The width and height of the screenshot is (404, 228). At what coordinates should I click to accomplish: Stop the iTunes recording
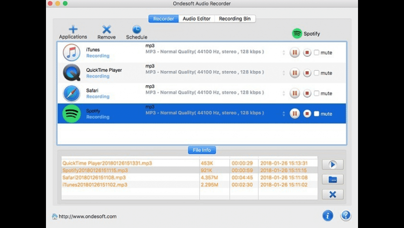point(307,53)
